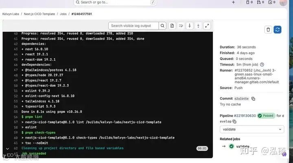Open the Timeout help question icon
The width and height of the screenshot is (293, 163).
262,64
